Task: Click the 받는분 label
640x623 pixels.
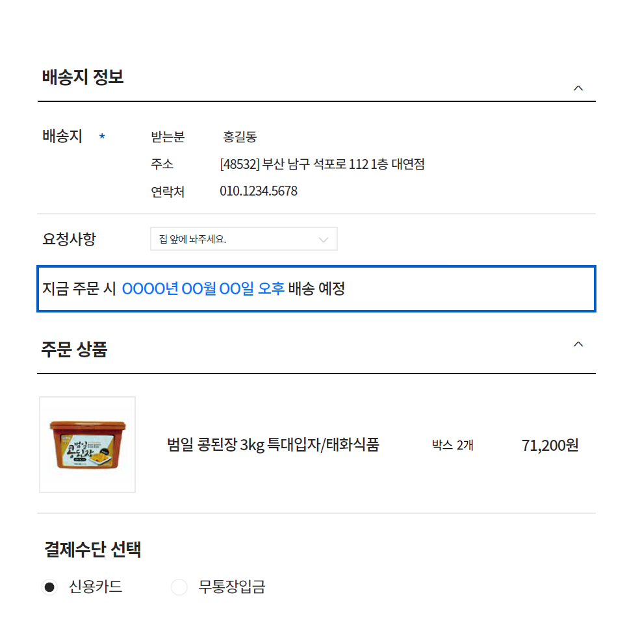Action: (x=168, y=137)
